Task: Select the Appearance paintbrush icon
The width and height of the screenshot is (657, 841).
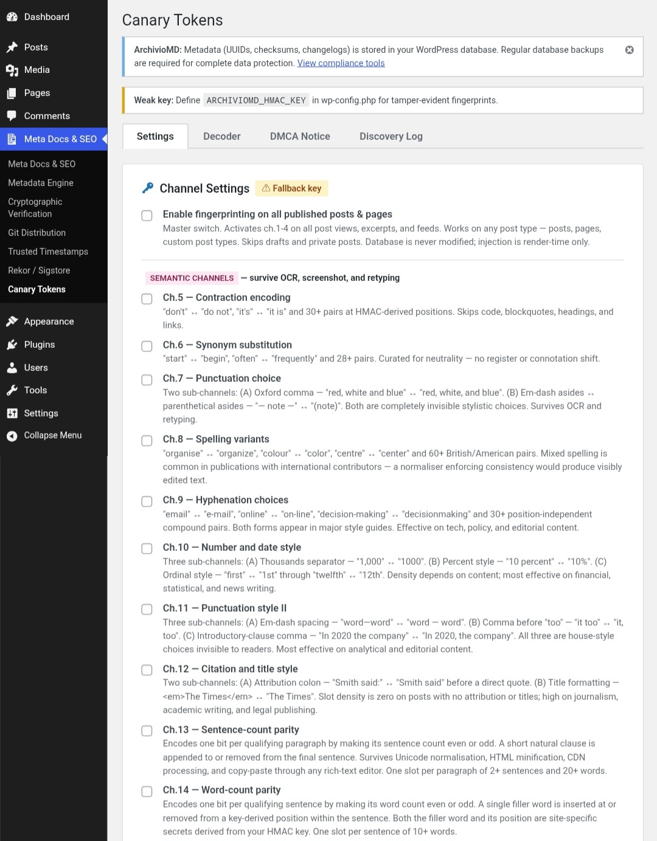Action: [x=12, y=321]
